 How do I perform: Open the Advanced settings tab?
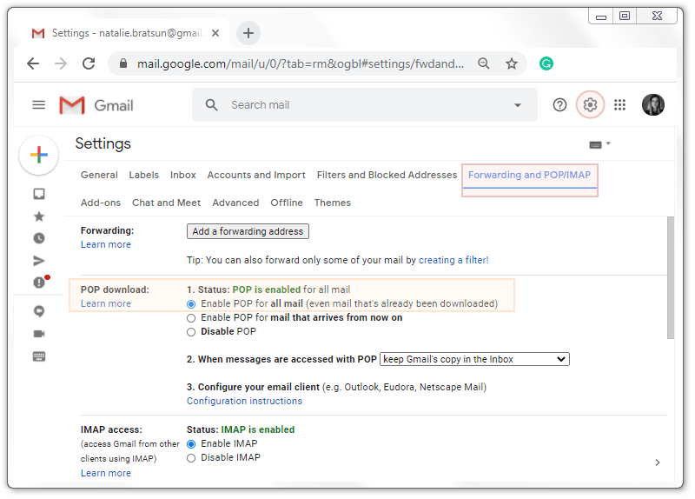tap(235, 203)
